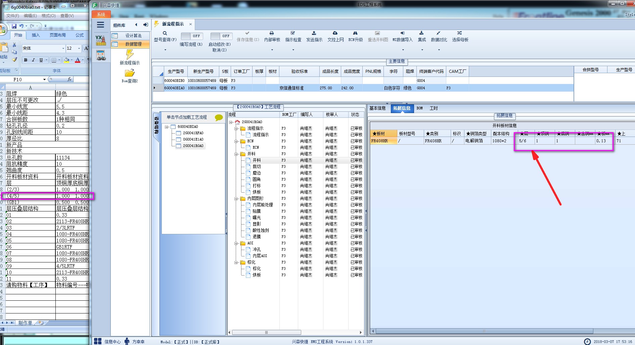The width and height of the screenshot is (635, 345).
Task: Click the YX factory icon in the sidebar
Action: click(x=101, y=40)
